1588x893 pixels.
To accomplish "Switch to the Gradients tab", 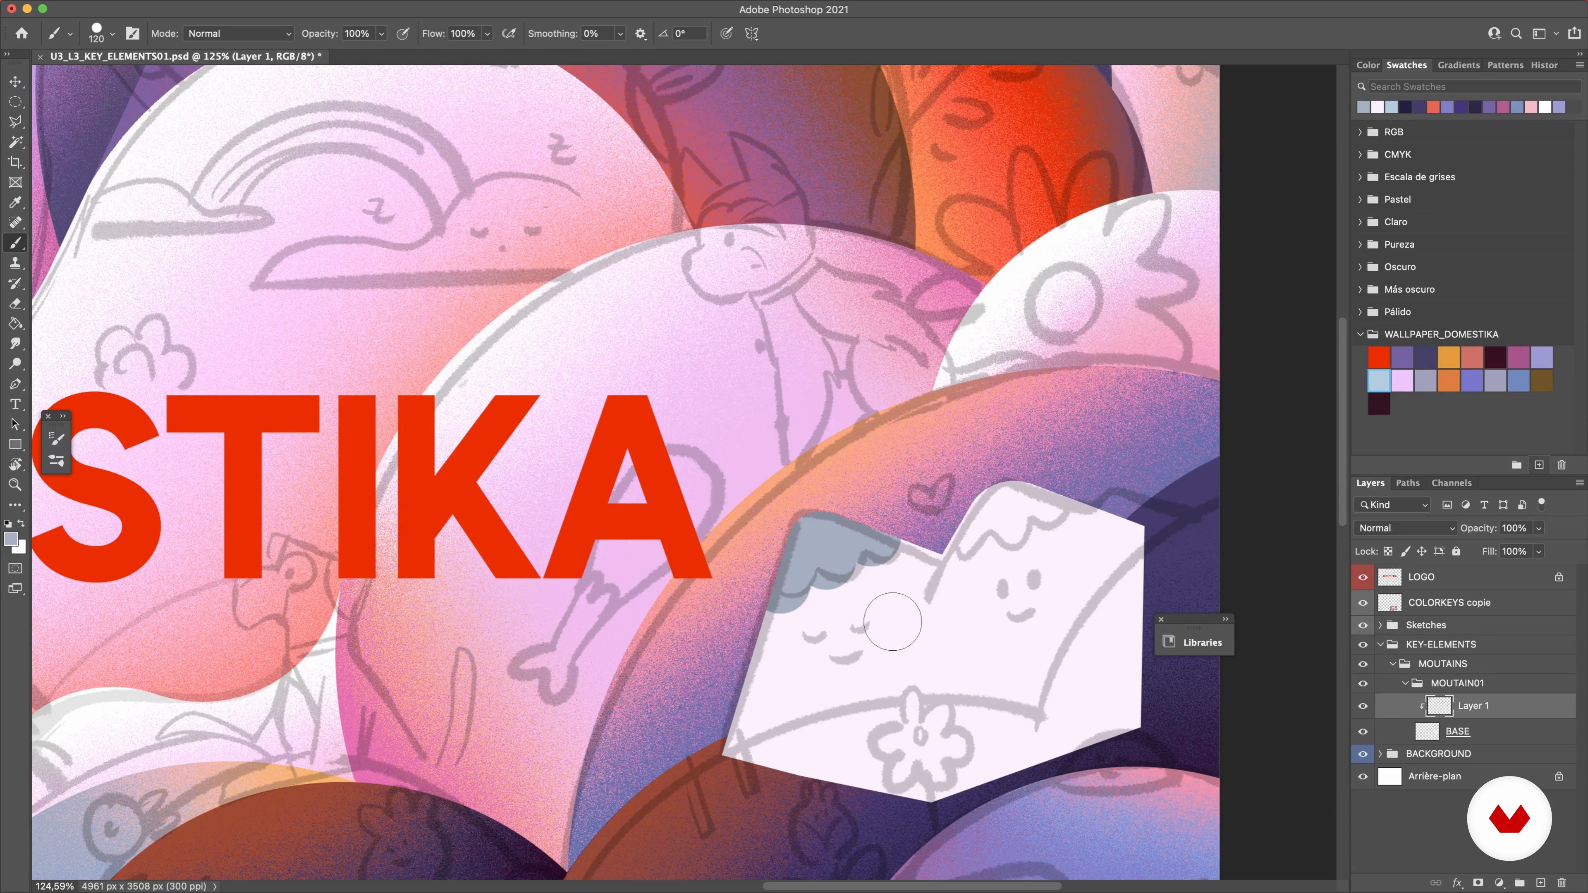I will (1458, 65).
